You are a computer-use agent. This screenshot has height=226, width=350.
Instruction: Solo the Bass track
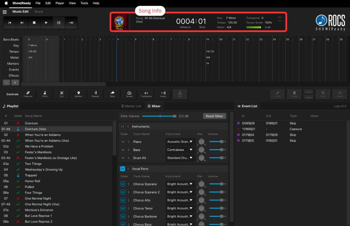(x=129, y=150)
